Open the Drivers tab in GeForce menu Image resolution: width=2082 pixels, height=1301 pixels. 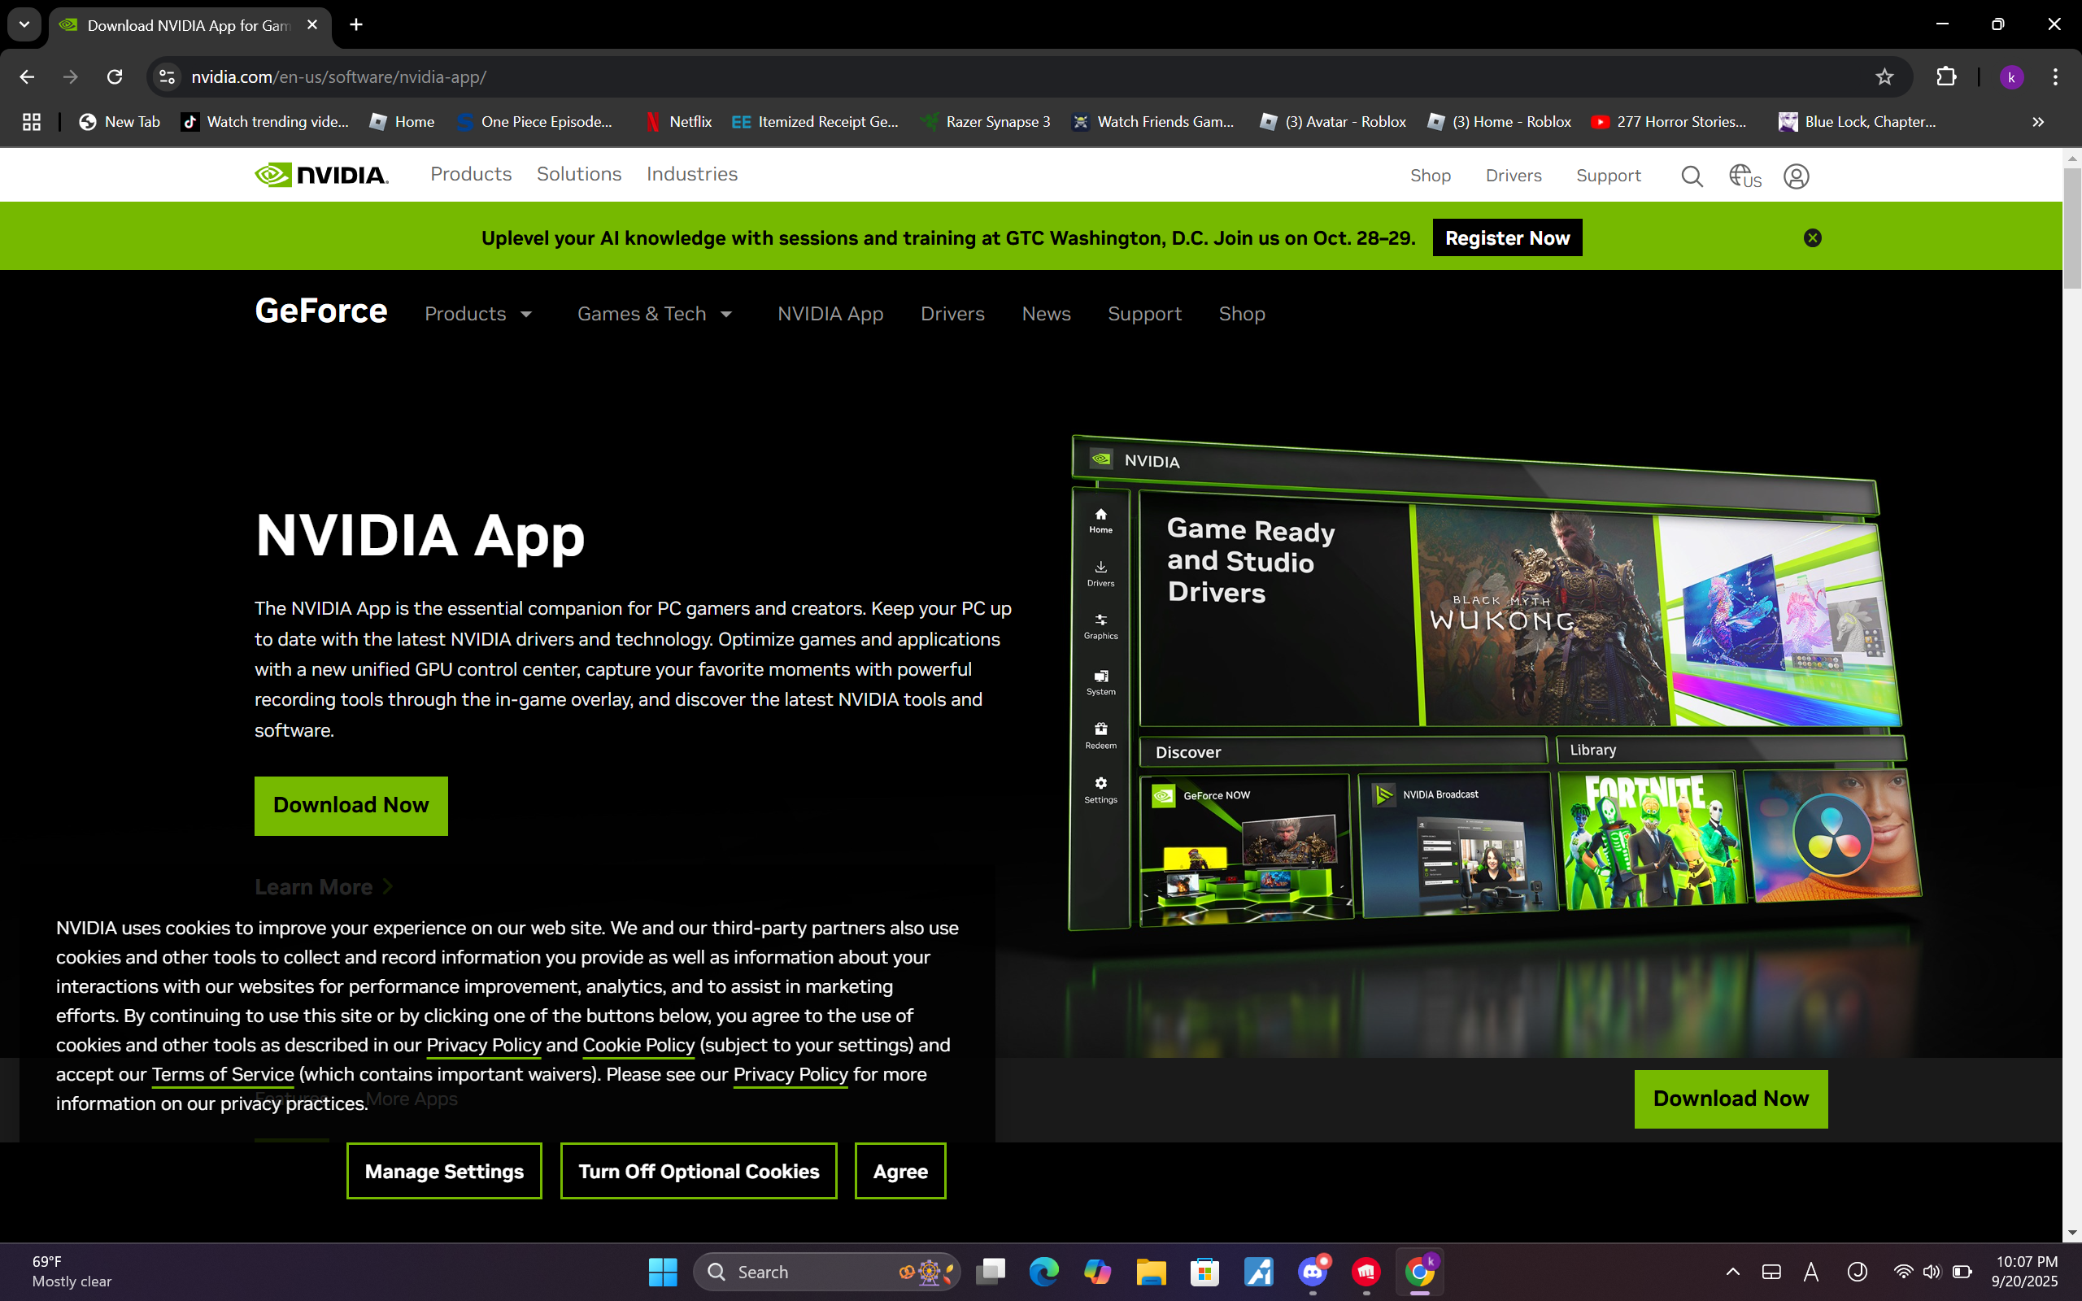(952, 314)
